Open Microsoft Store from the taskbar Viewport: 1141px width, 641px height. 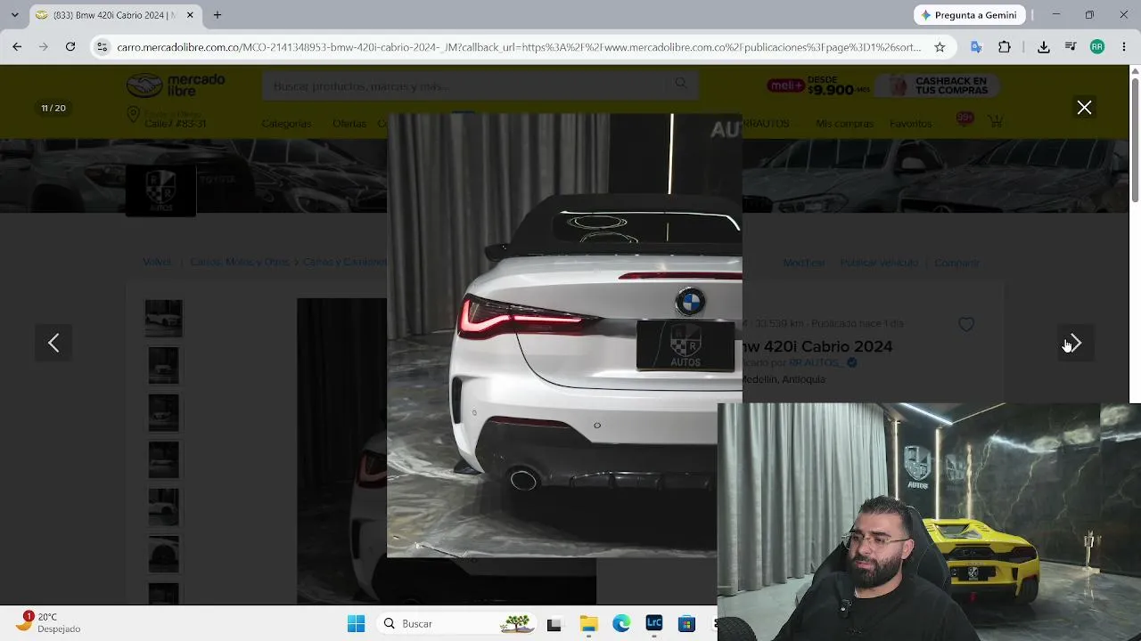pyautogui.click(x=686, y=624)
